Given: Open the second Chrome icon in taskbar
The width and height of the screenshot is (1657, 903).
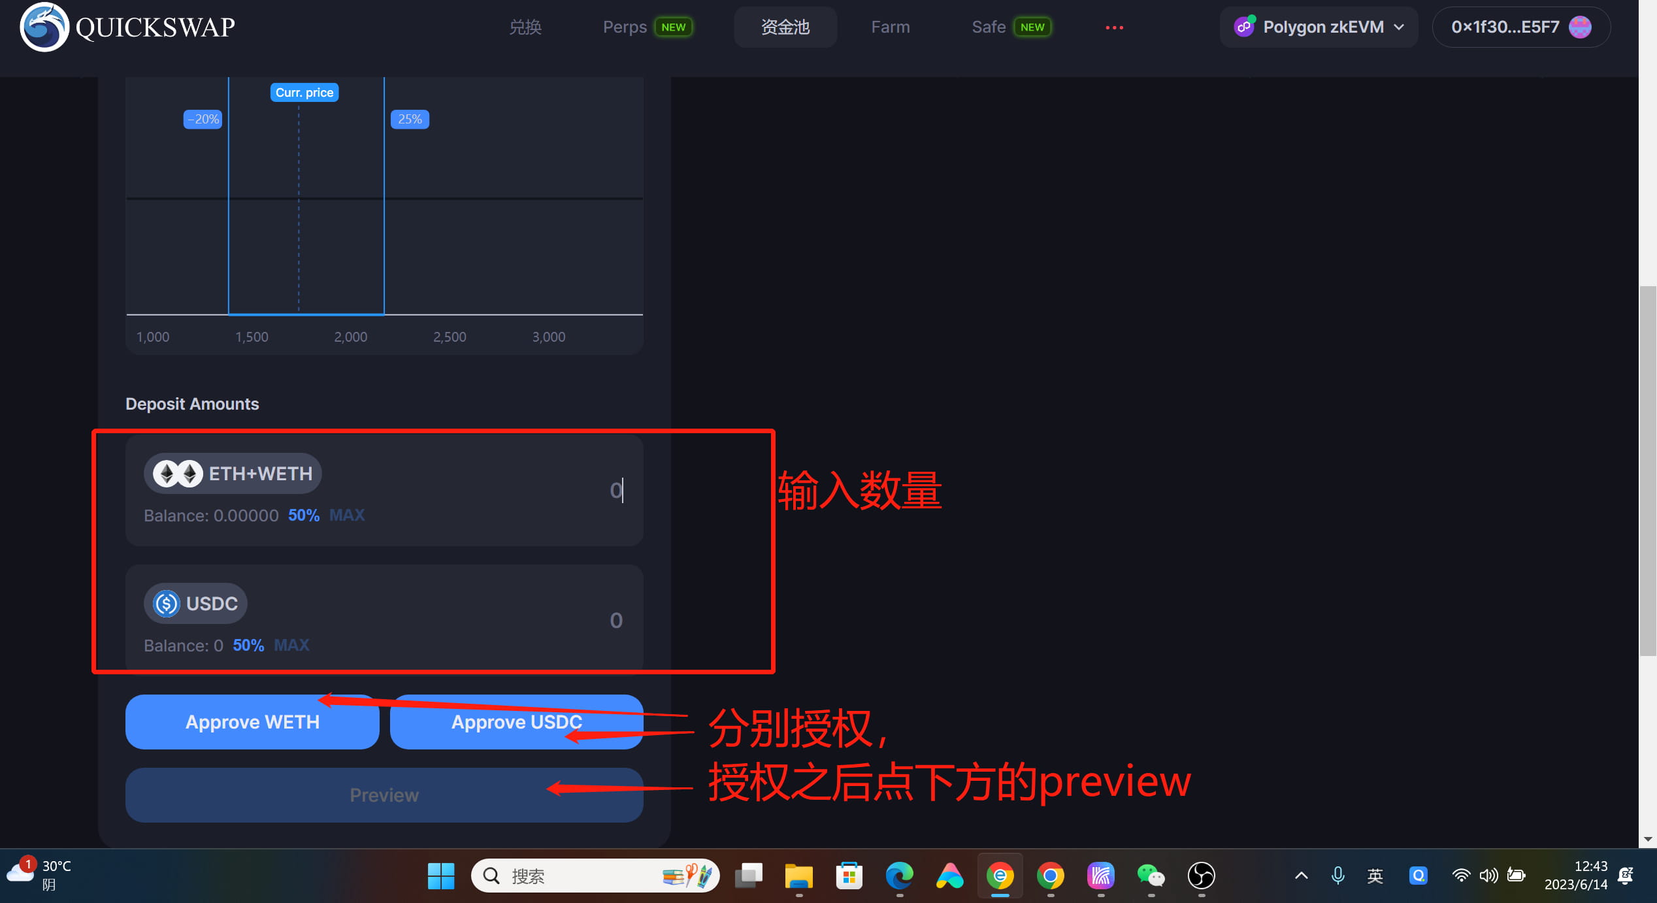Looking at the screenshot, I should (x=1050, y=876).
